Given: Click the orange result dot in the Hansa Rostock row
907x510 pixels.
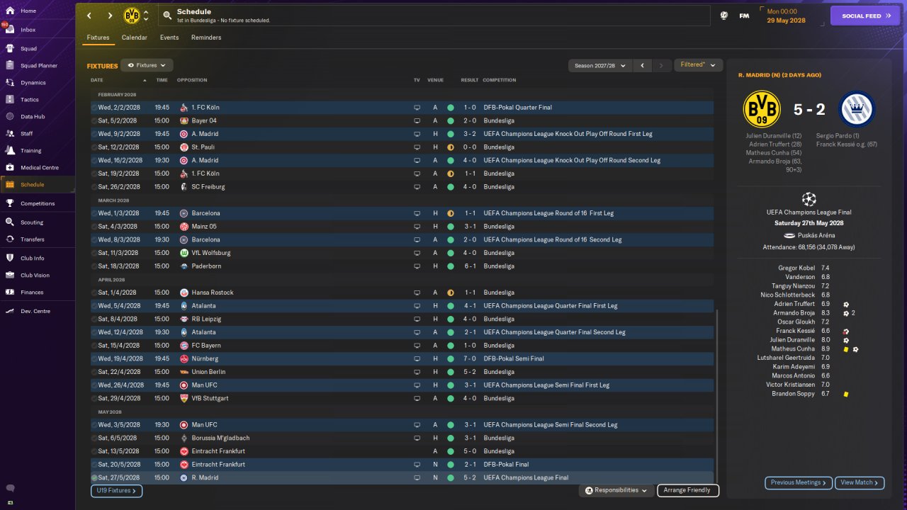Looking at the screenshot, I should pos(450,293).
